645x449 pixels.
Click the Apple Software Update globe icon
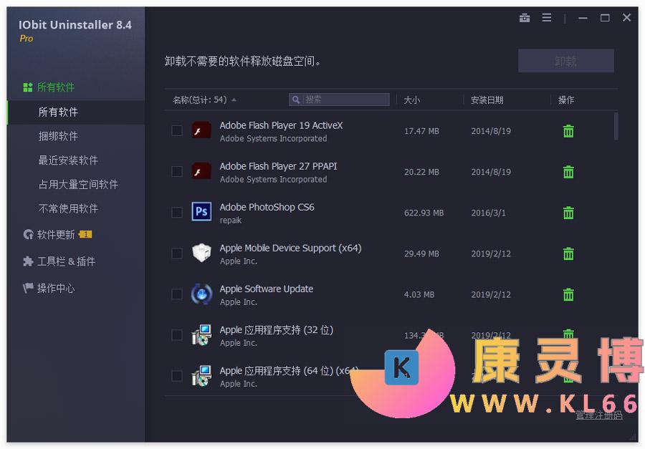pos(201,294)
